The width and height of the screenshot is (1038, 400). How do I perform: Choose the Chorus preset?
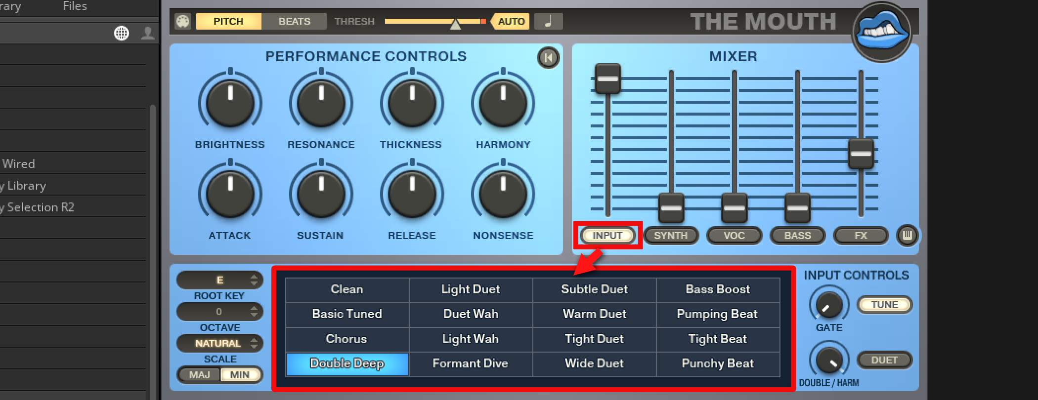coord(347,339)
